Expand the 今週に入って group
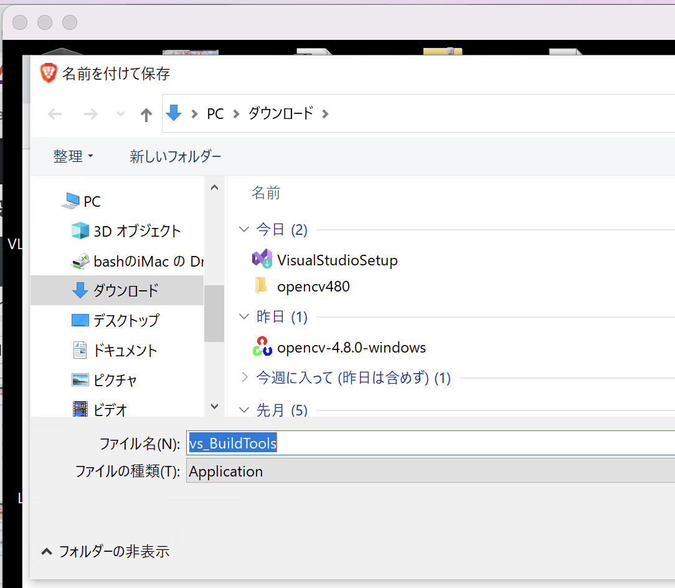This screenshot has height=588, width=675. (x=245, y=377)
